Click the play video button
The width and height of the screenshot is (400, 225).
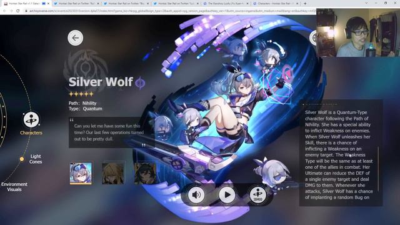227,194
